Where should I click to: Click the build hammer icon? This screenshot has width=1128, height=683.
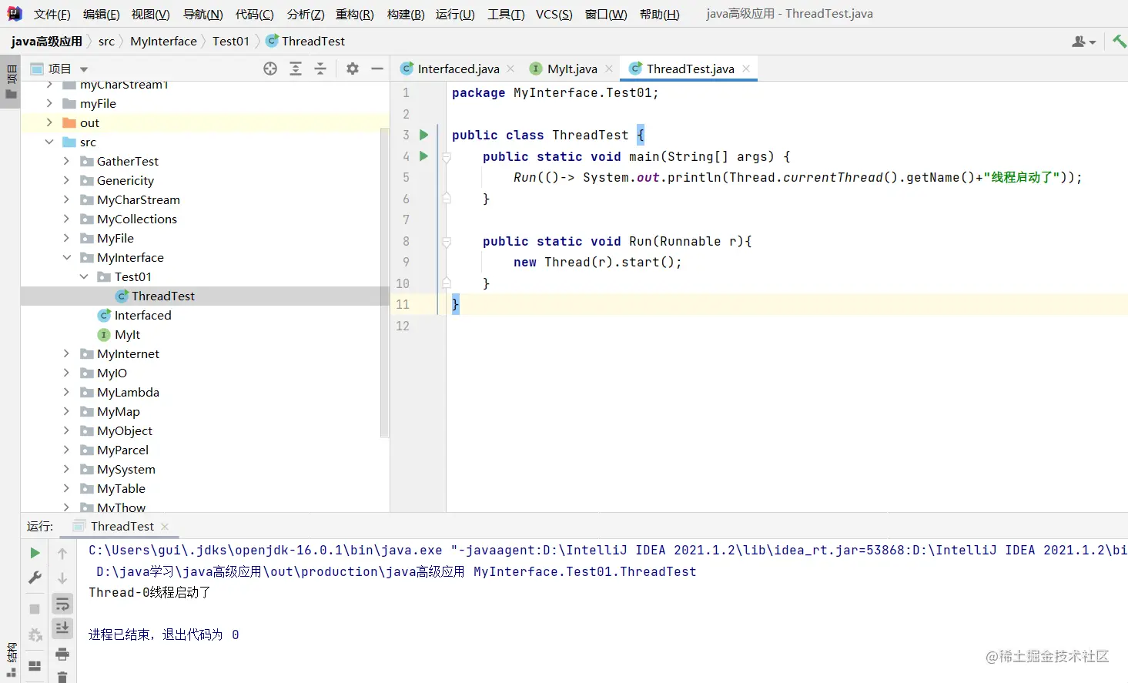tap(1120, 41)
